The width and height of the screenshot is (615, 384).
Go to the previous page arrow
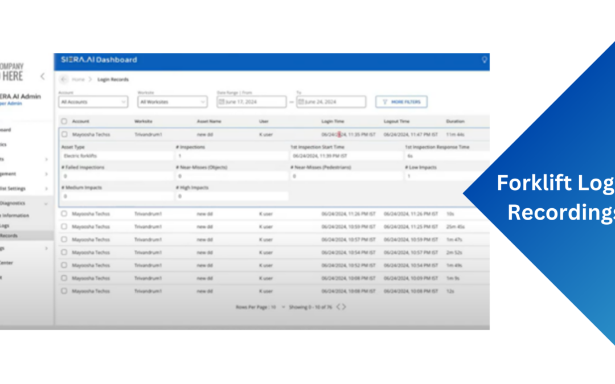coord(338,307)
